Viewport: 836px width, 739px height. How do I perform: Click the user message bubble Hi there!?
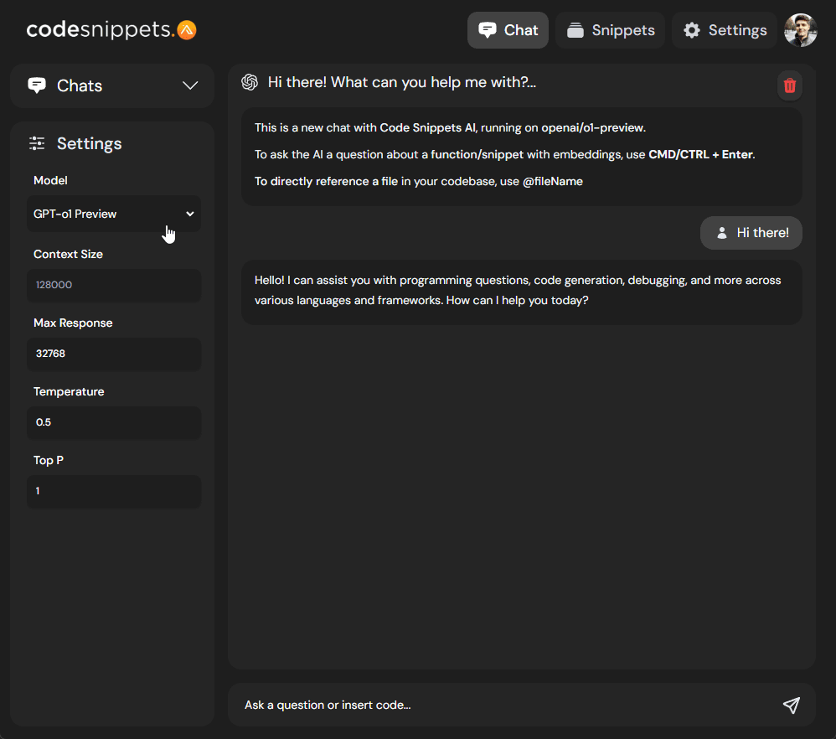tap(751, 233)
